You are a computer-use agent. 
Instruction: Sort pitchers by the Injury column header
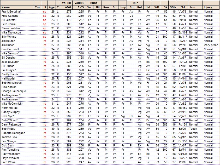[208, 7]
